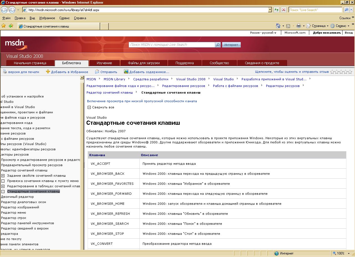
Task: Click envelope icon beside Отправить
Action: point(97,72)
